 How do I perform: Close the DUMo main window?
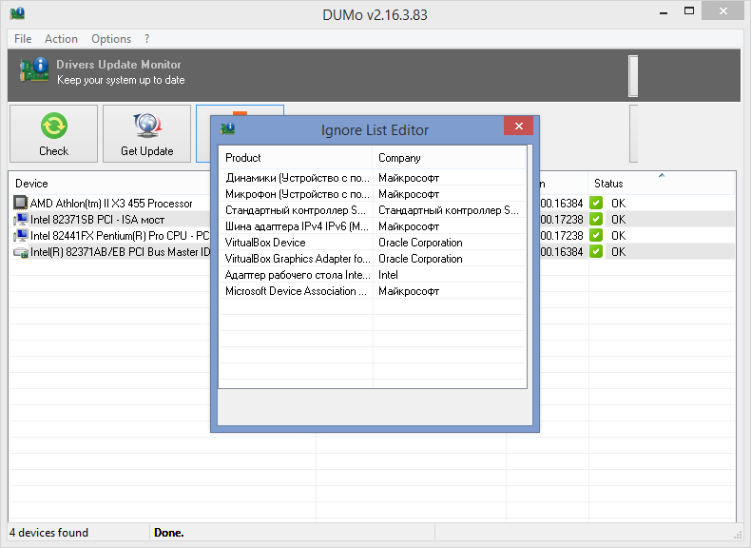pyautogui.click(x=723, y=10)
